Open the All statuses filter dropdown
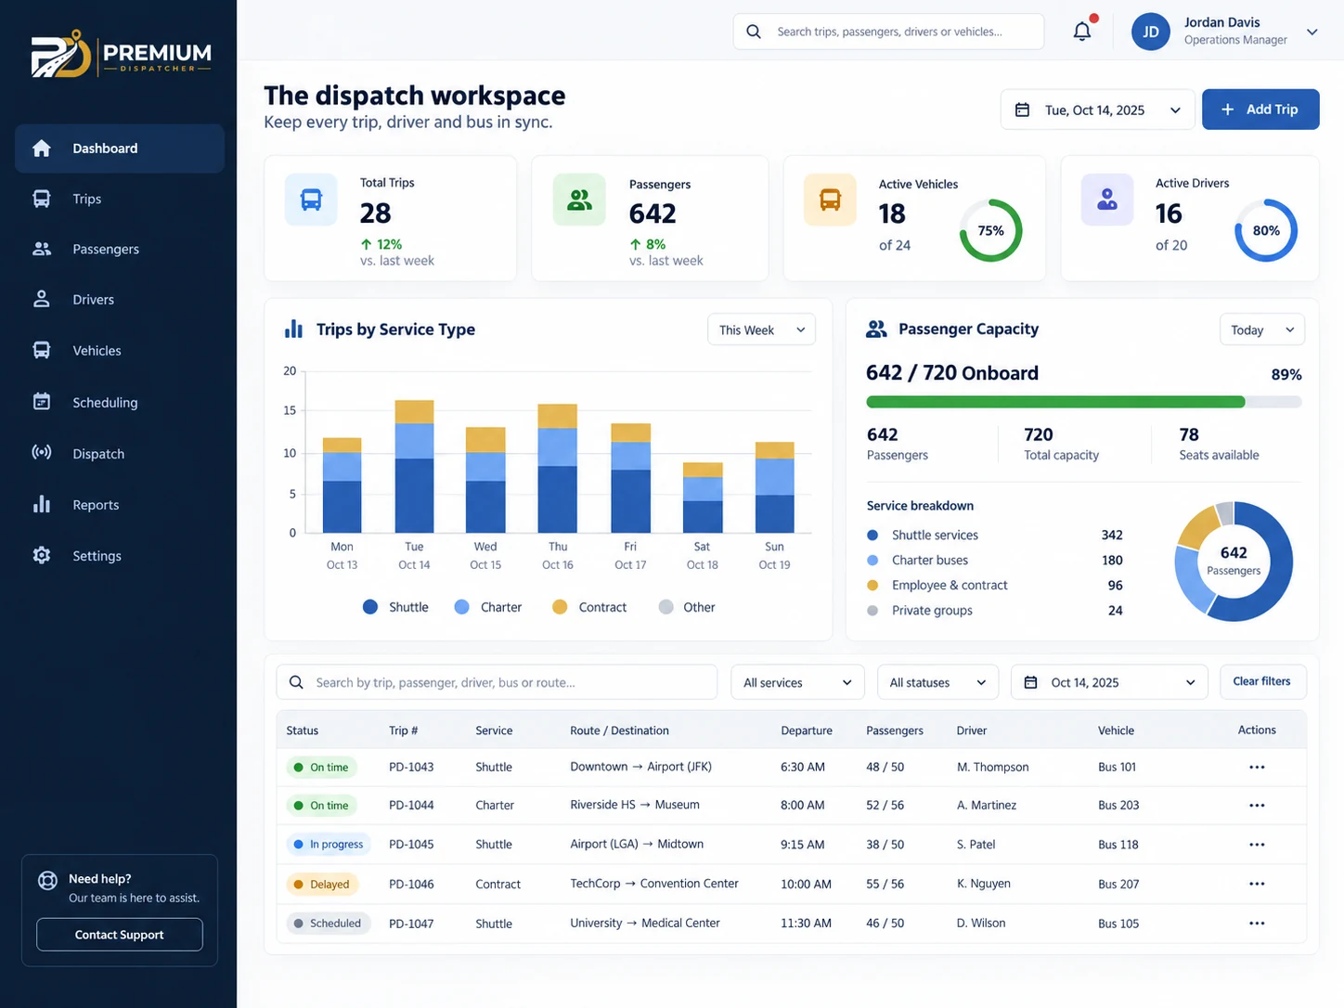The height and width of the screenshot is (1008, 1344). 937,682
